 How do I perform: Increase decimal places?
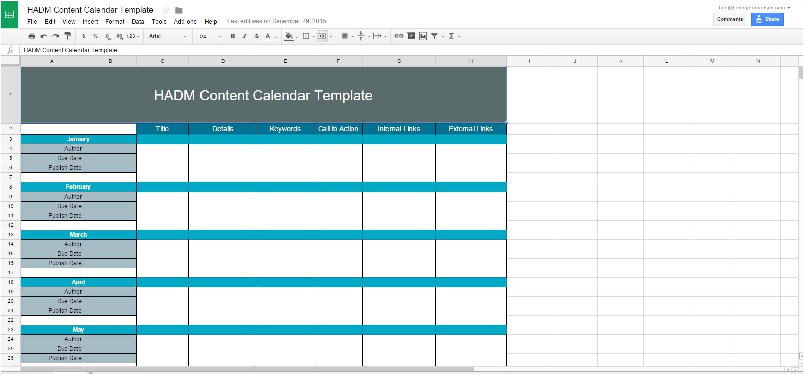(x=119, y=36)
